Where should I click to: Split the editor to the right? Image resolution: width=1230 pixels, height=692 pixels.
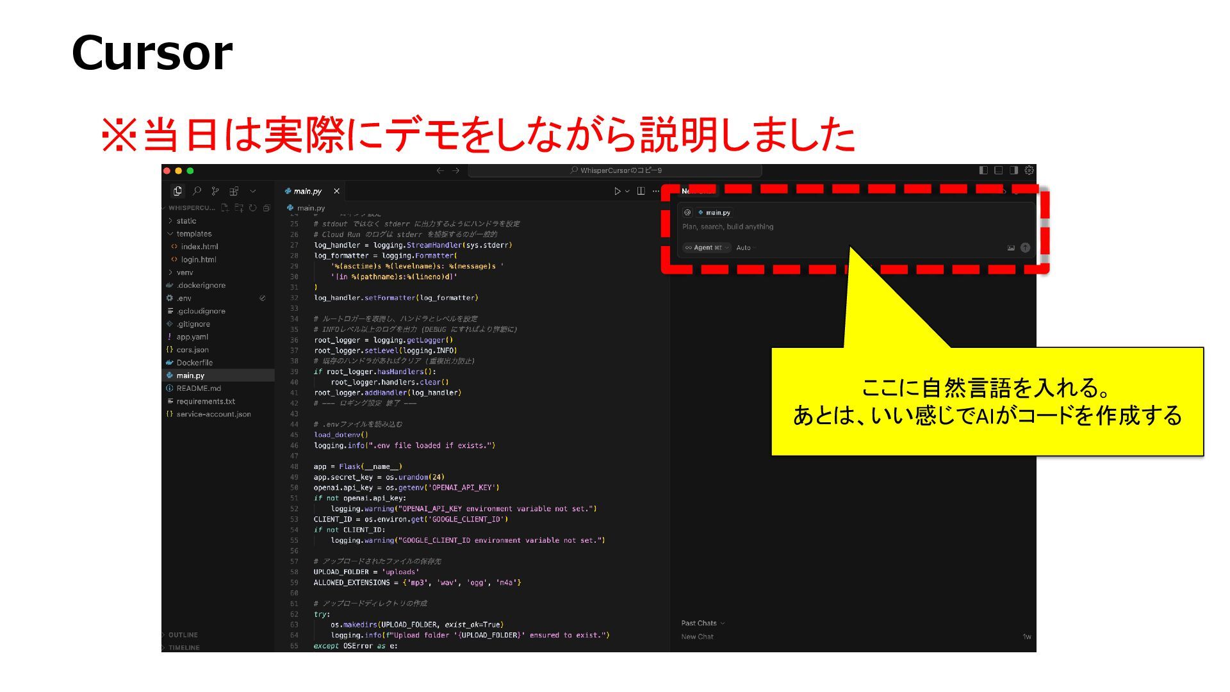[x=641, y=191]
